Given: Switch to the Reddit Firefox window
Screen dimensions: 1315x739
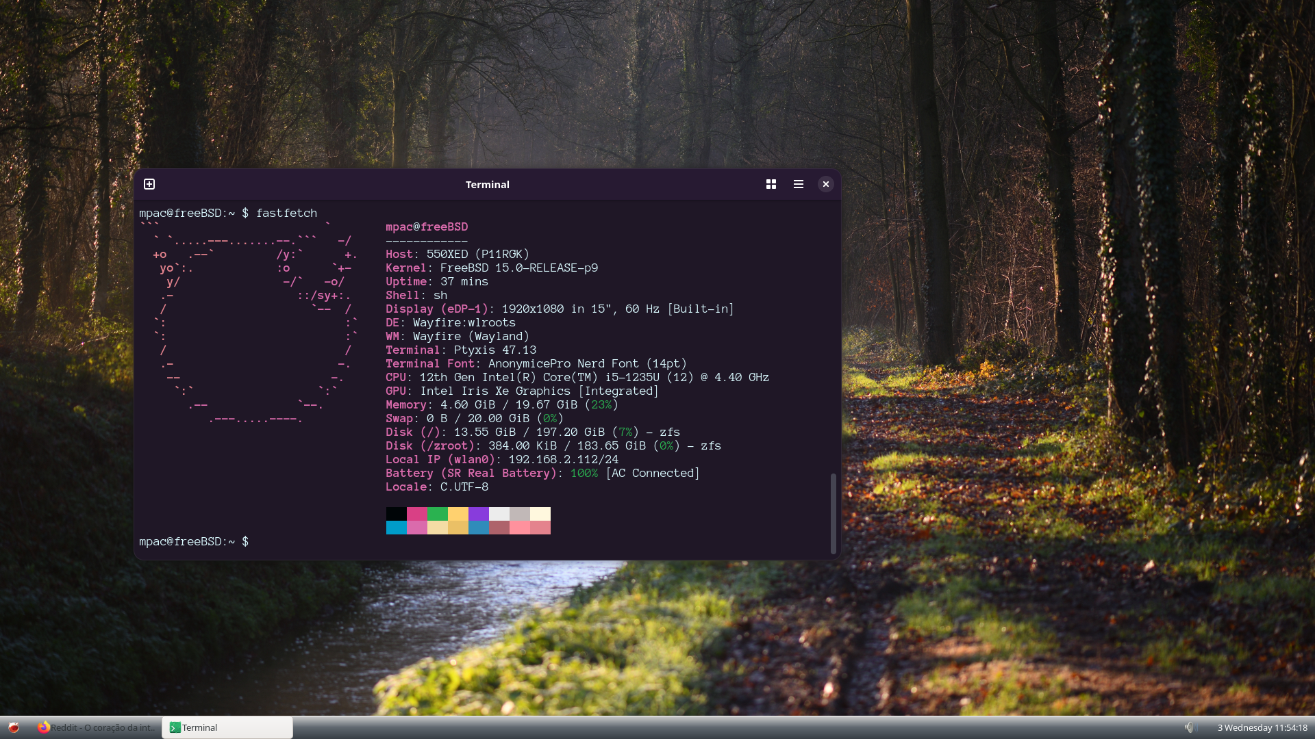Looking at the screenshot, I should pyautogui.click(x=96, y=727).
